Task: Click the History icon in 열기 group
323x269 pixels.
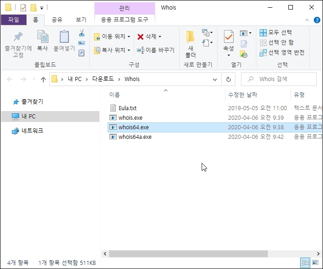Action: tap(244, 54)
